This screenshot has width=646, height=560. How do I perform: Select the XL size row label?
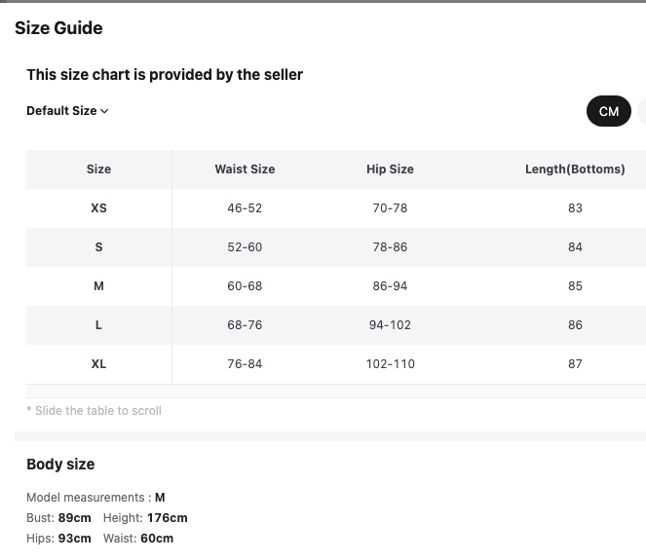98,364
